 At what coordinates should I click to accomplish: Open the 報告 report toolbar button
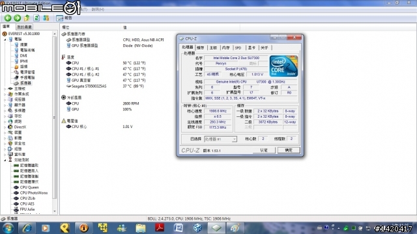(64, 18)
